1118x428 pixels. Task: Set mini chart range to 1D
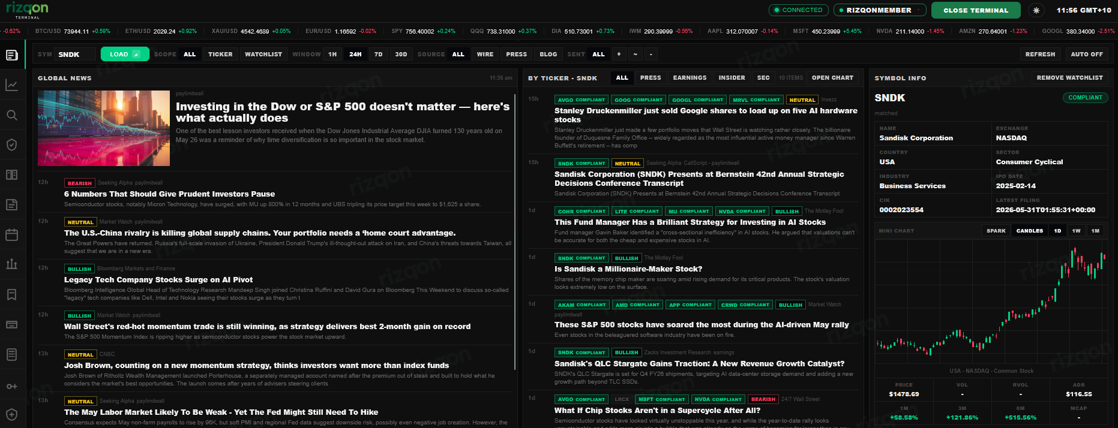(1057, 231)
